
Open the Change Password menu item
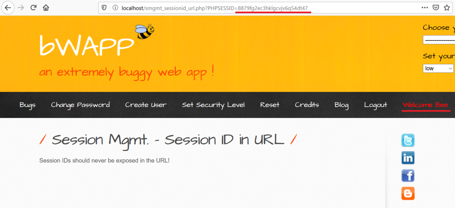pos(80,105)
